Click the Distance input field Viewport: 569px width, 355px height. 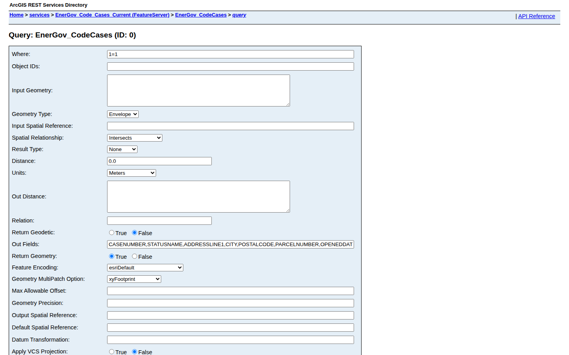pos(159,161)
